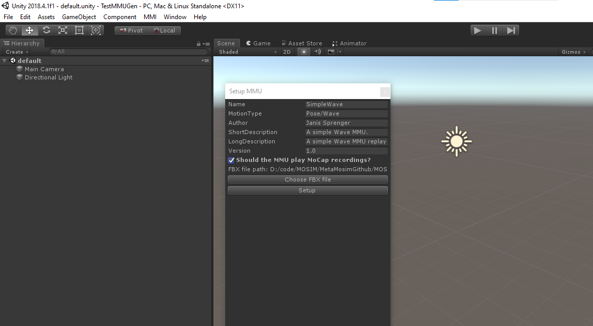Open the Asset Store tab

(302, 43)
